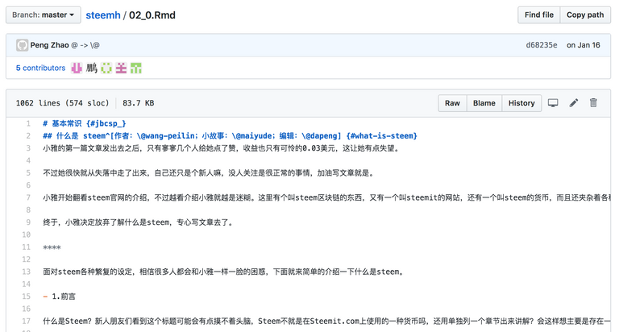Image resolution: width=619 pixels, height=332 pixels.
Task: Show the 5 contributors list
Action: coord(40,68)
